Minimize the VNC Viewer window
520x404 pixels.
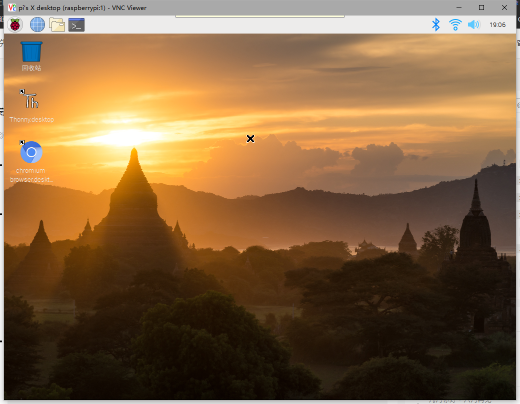tap(459, 8)
